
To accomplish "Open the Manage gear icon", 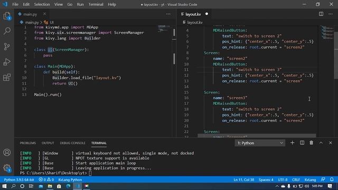I will point(7,168).
